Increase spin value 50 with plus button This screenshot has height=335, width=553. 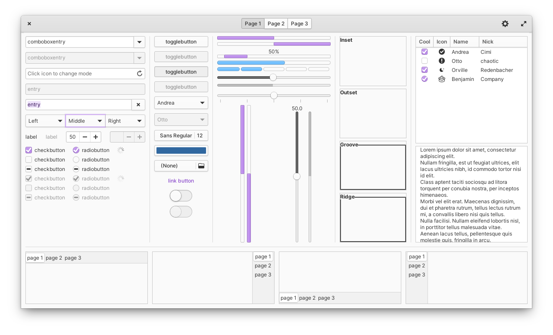click(96, 137)
